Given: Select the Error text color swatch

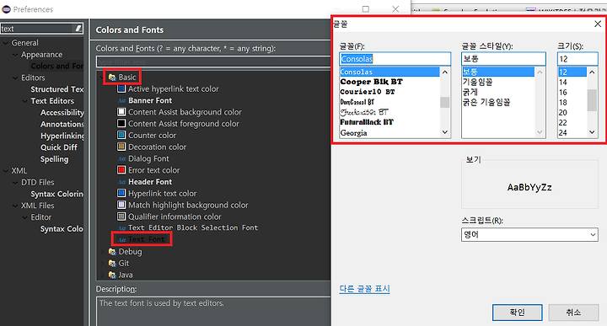Looking at the screenshot, I should pyautogui.click(x=121, y=170).
